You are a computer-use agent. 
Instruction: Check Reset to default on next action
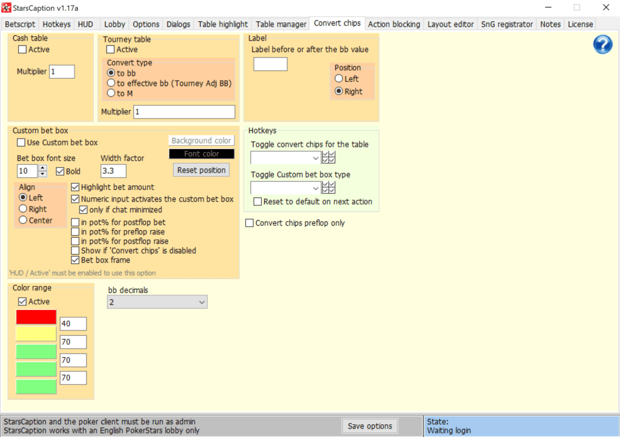(257, 202)
